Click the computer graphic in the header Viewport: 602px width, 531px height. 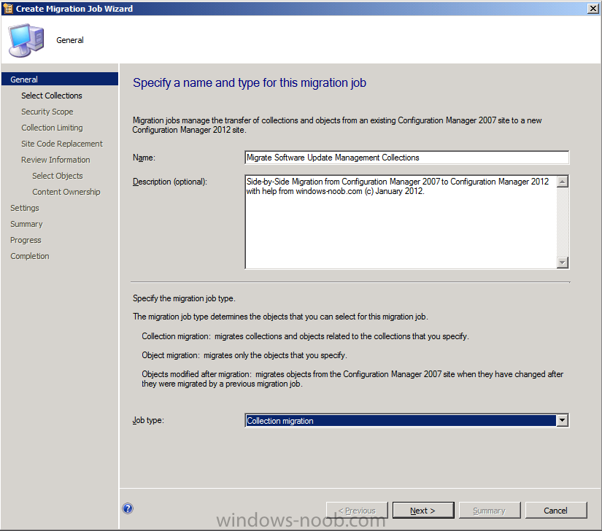[26, 40]
